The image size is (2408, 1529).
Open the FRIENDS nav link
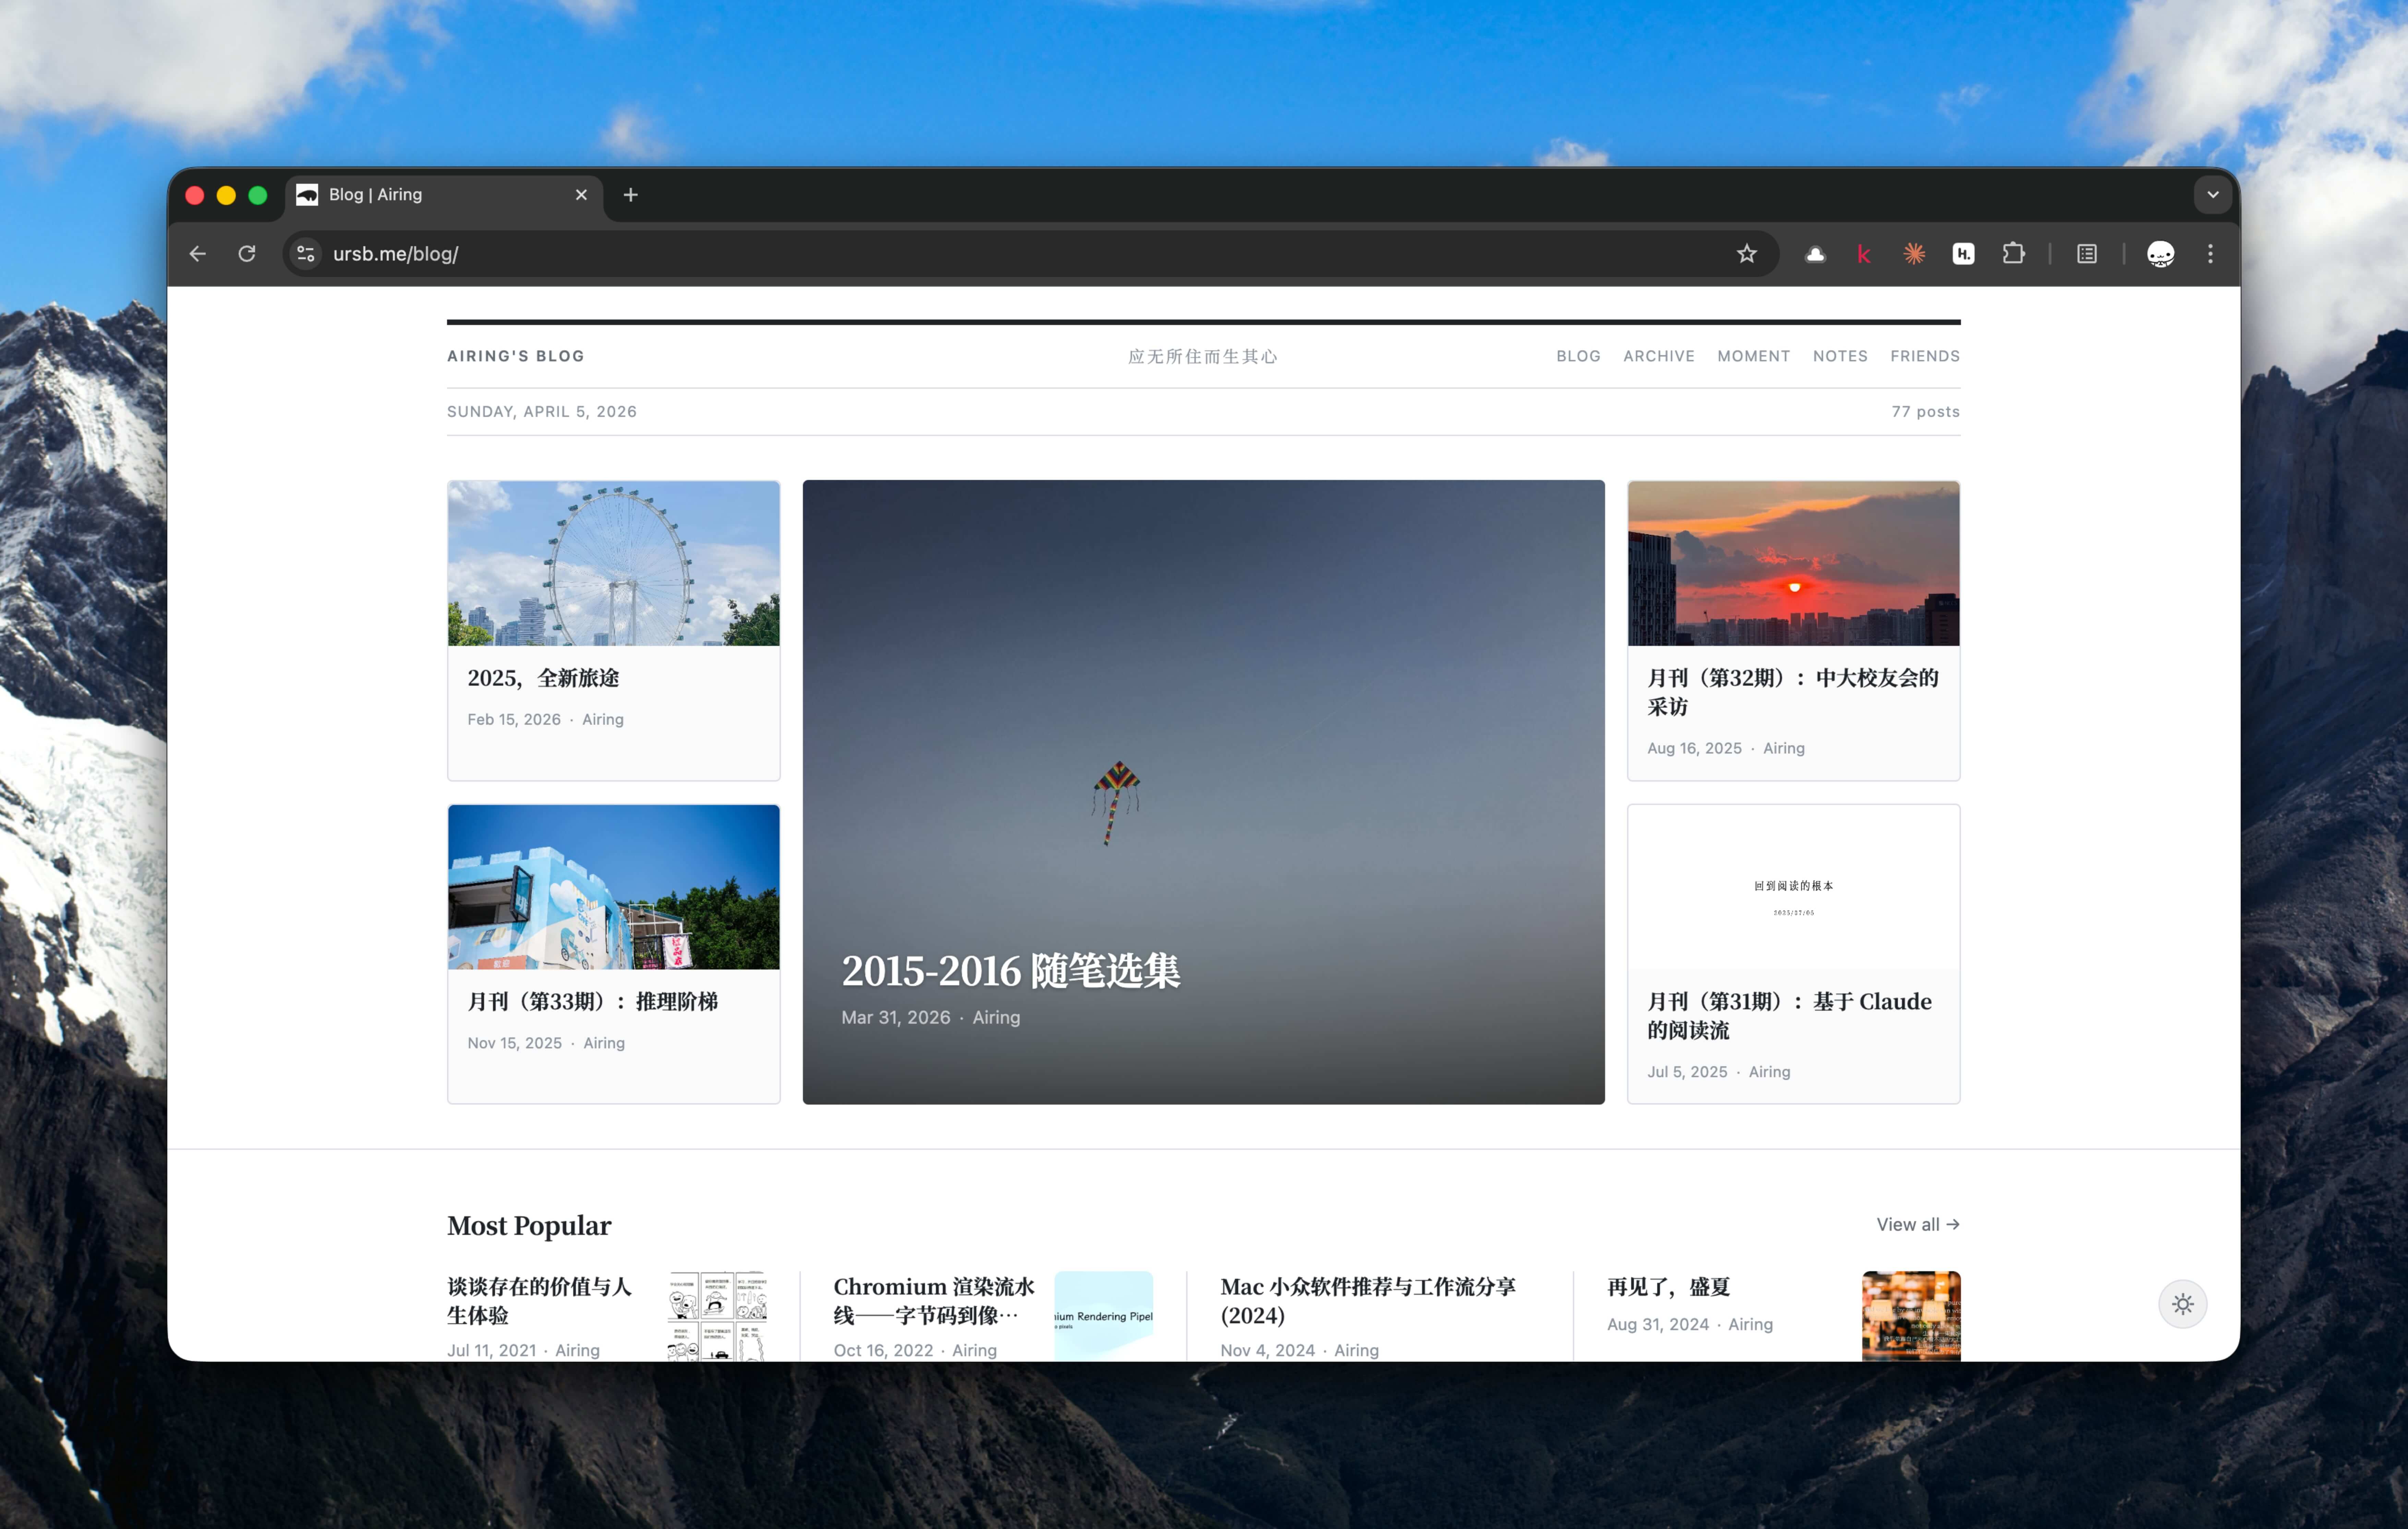coord(1924,356)
